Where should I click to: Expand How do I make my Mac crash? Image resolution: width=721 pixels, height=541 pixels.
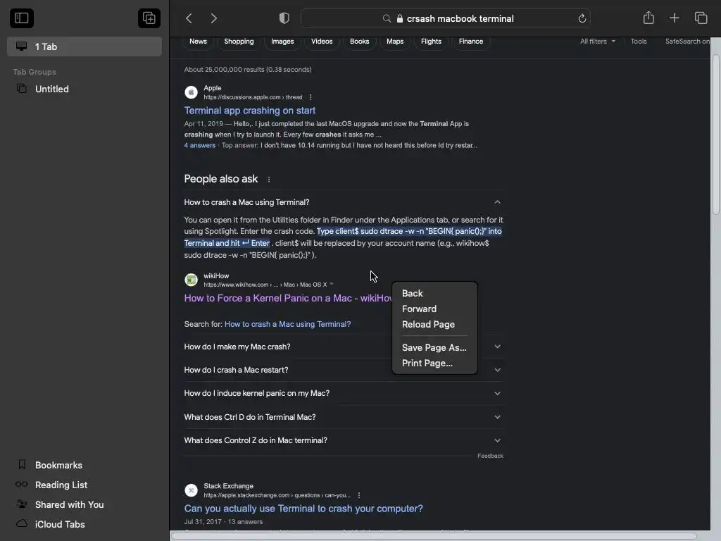(343, 347)
